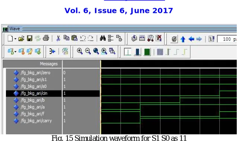
Task: Select the /fg_bkg_ari/s1 signal
Action: pos(34,79)
